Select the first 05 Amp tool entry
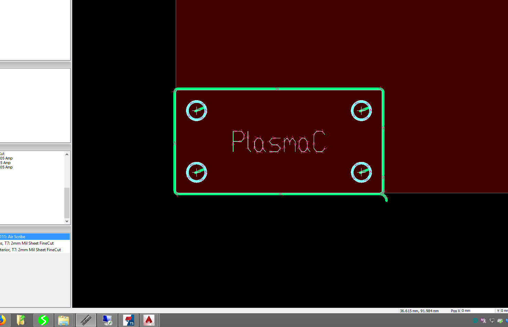This screenshot has height=327, width=508. (6, 158)
